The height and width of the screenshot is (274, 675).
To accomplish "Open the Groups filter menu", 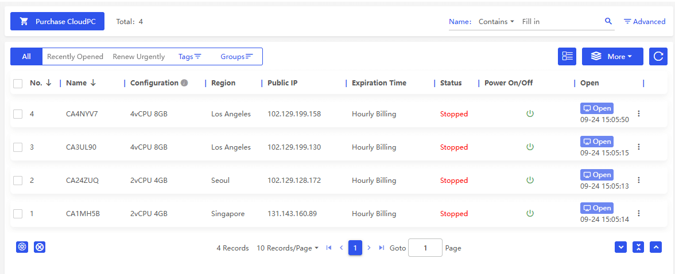I will tap(236, 56).
